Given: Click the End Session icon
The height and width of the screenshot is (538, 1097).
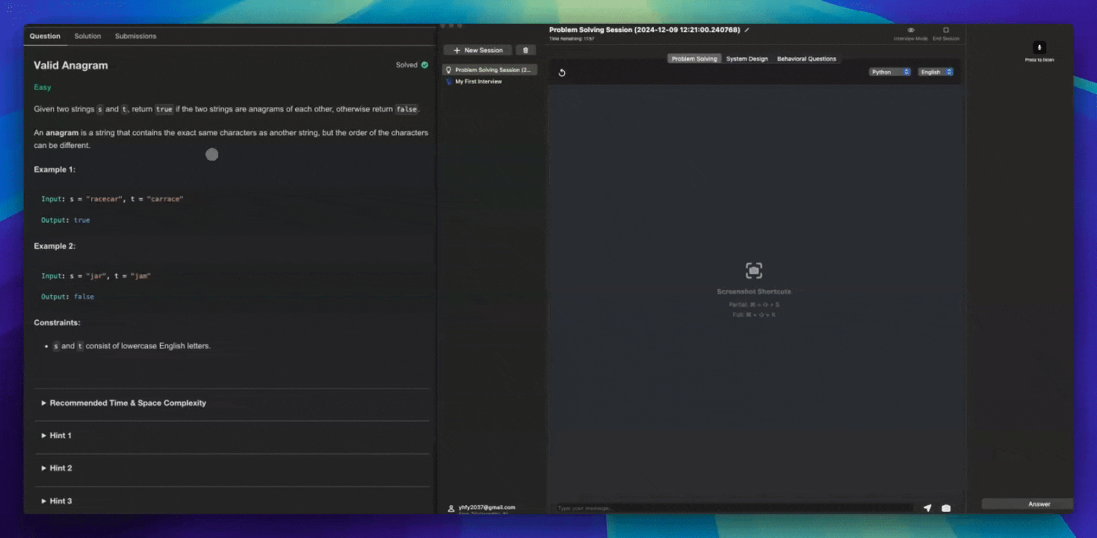Looking at the screenshot, I should (x=945, y=31).
